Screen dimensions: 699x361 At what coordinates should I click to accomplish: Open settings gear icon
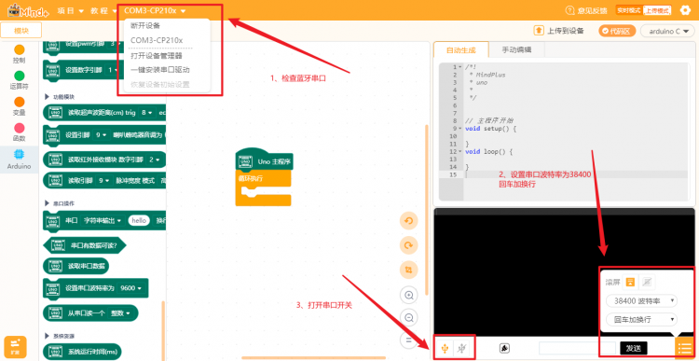click(x=685, y=10)
